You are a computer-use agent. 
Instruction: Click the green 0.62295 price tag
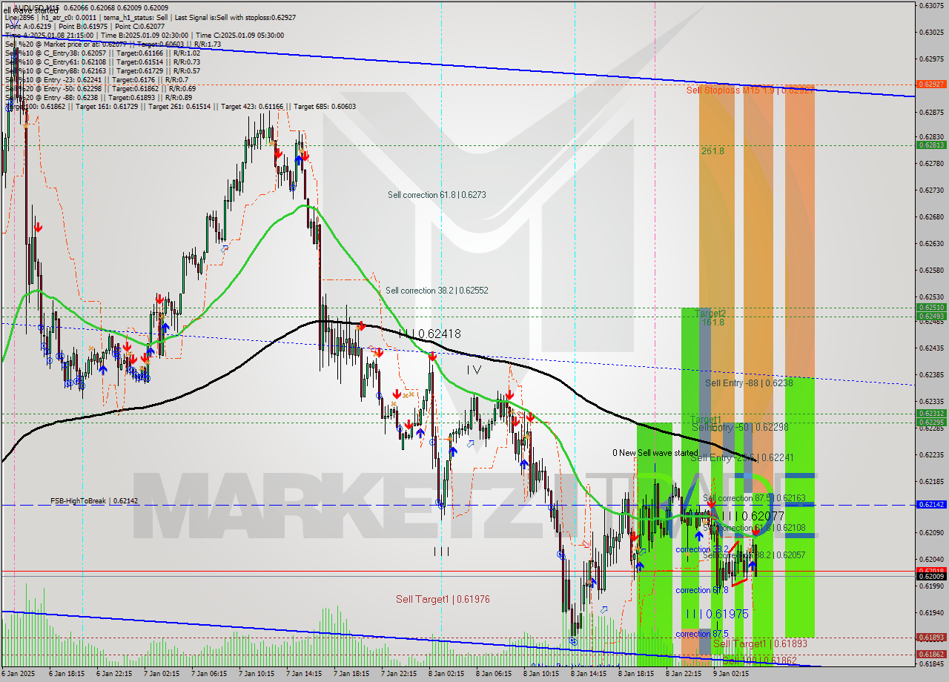tap(931, 423)
